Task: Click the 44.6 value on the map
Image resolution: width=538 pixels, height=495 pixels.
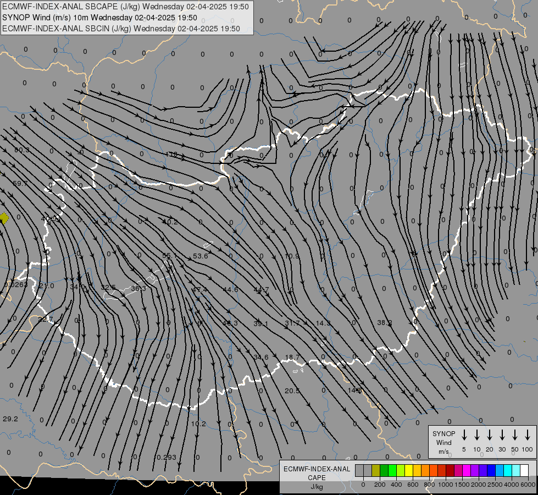Action: tap(230, 290)
